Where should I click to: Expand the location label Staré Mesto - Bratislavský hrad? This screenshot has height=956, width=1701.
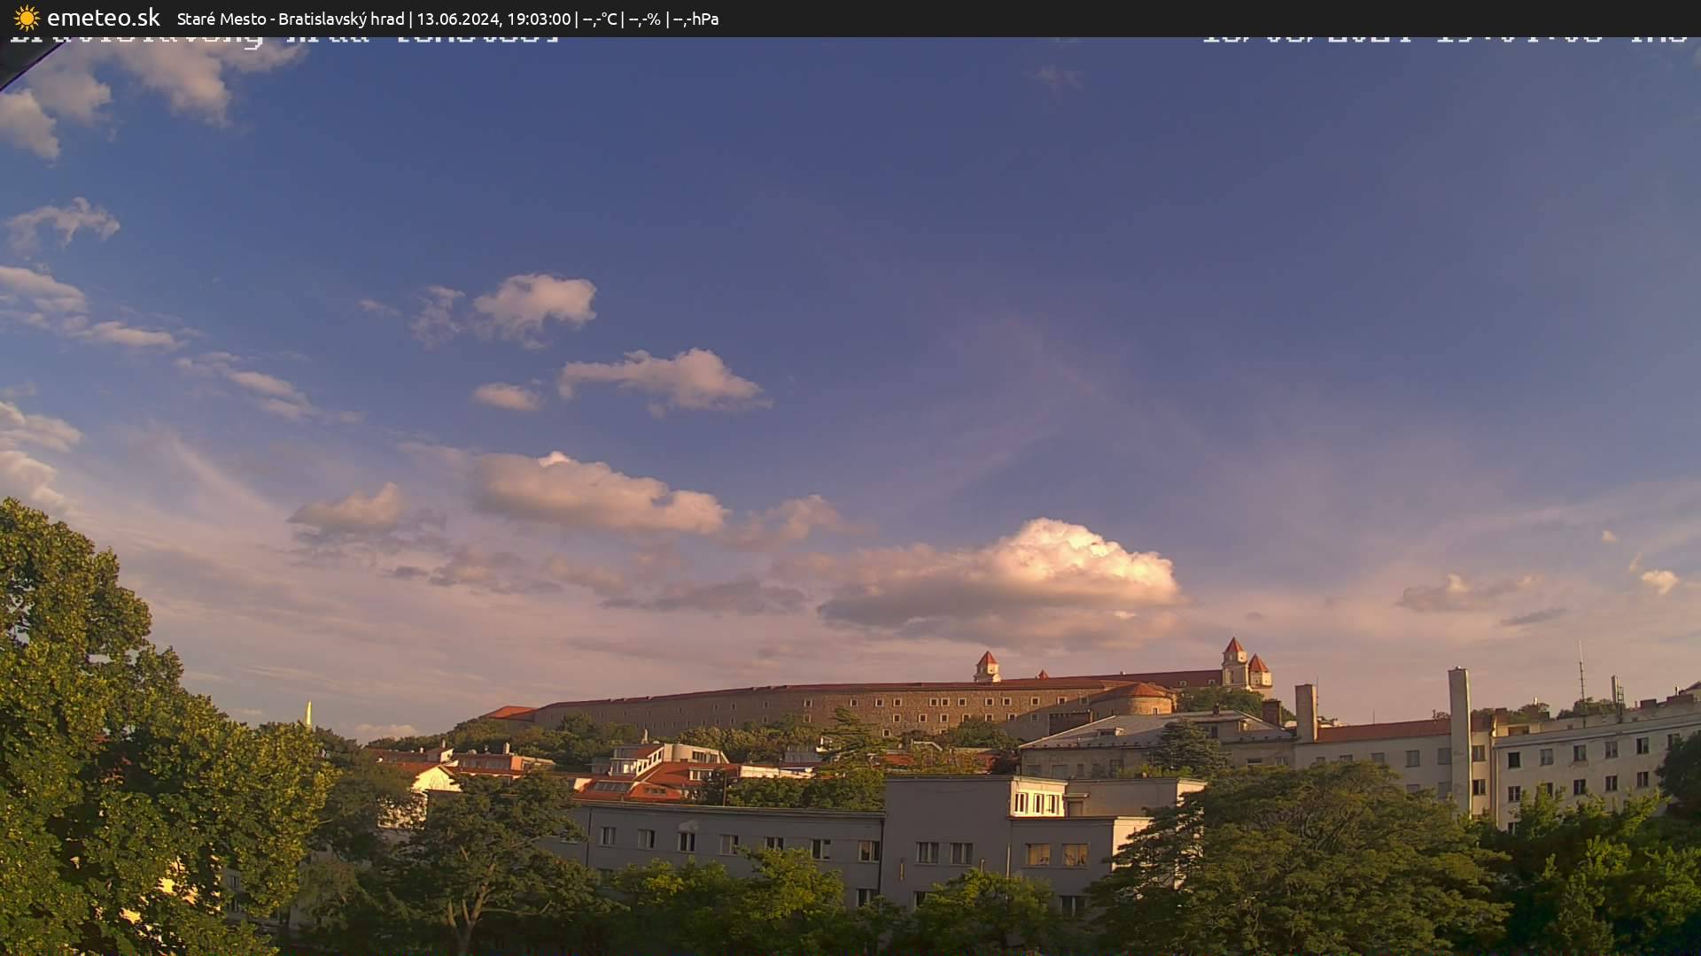pyautogui.click(x=292, y=18)
